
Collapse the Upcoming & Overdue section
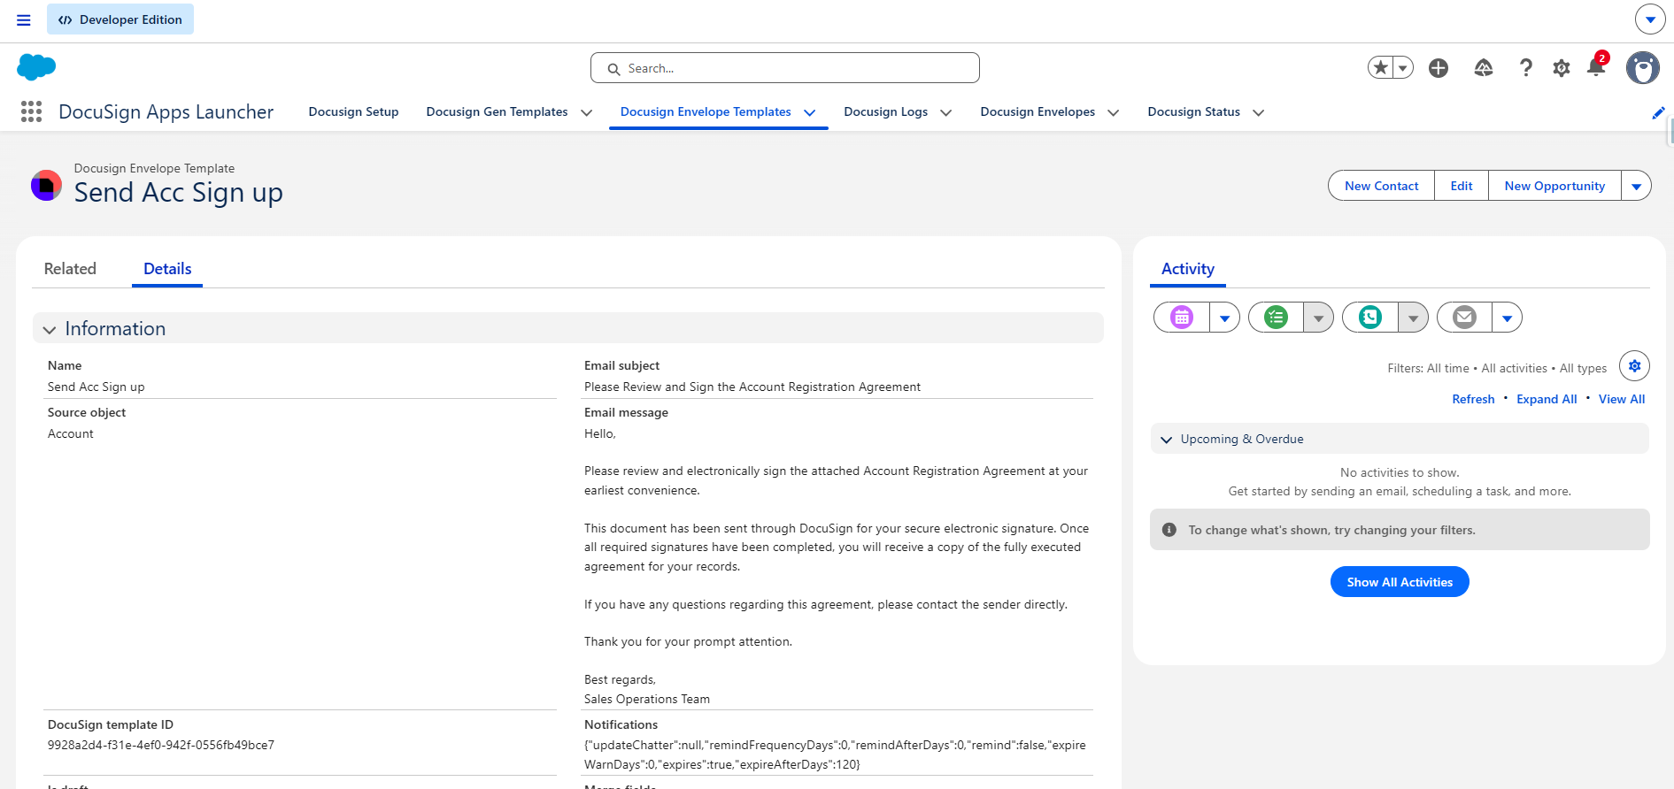tap(1166, 440)
